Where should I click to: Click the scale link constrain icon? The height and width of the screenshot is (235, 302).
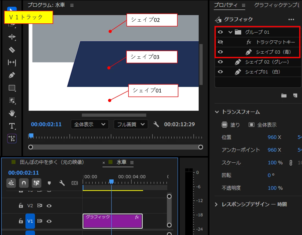click(x=291, y=163)
